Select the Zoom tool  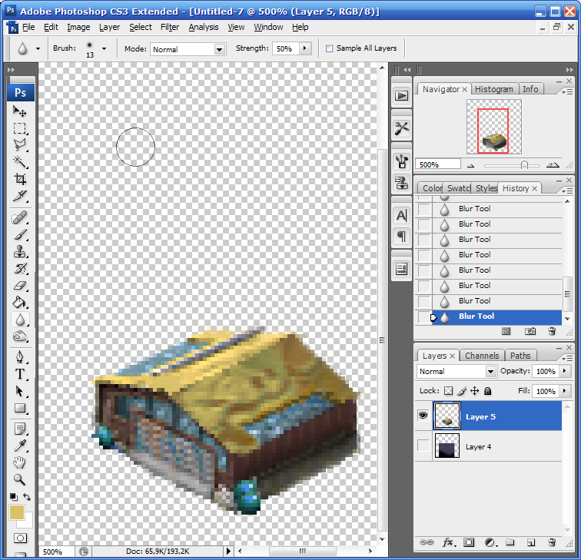pos(20,480)
